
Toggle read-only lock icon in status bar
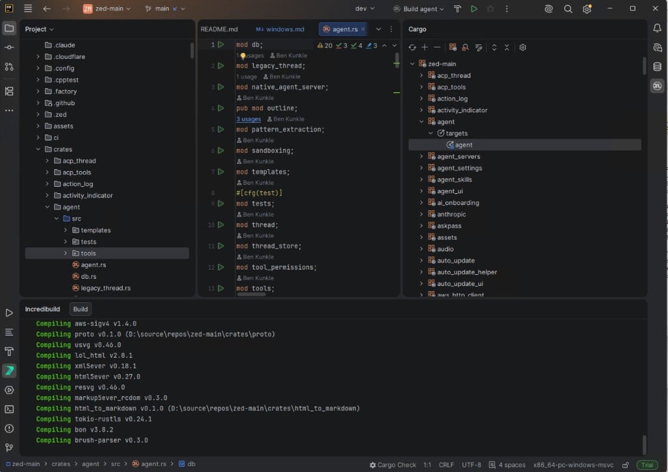pyautogui.click(x=626, y=465)
